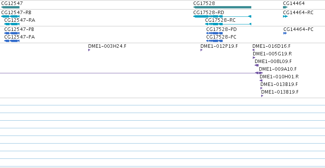This screenshot has height=168, width=325.
Task: Click the CG14464 gene name label
Action: click(x=294, y=3)
